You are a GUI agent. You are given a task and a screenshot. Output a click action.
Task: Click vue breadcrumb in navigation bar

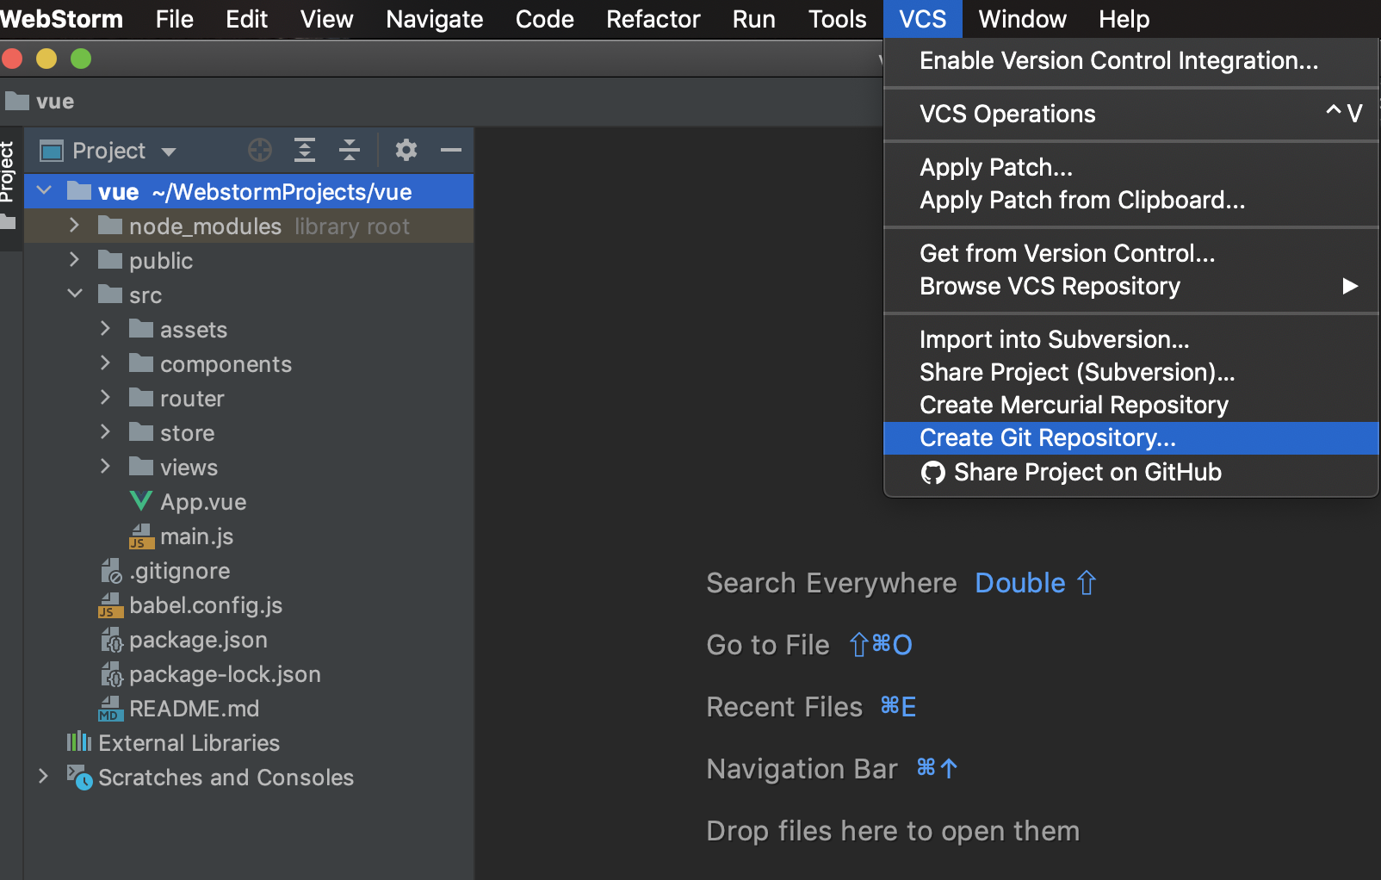(x=55, y=102)
